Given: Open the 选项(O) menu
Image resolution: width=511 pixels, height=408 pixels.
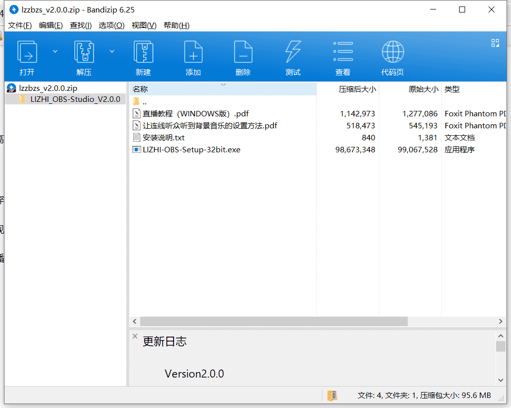Looking at the screenshot, I should coord(111,25).
